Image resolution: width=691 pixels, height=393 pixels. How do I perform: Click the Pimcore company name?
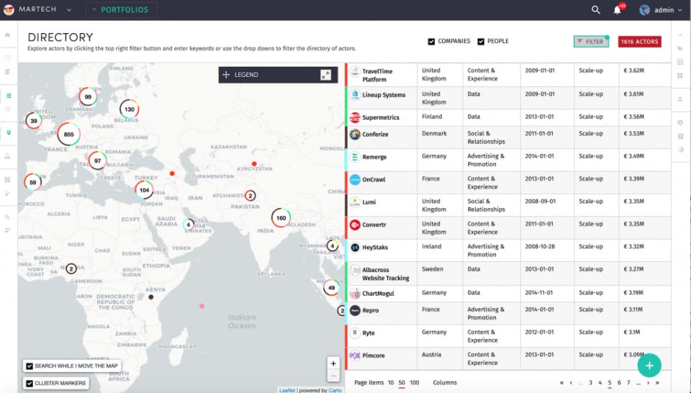pos(374,355)
